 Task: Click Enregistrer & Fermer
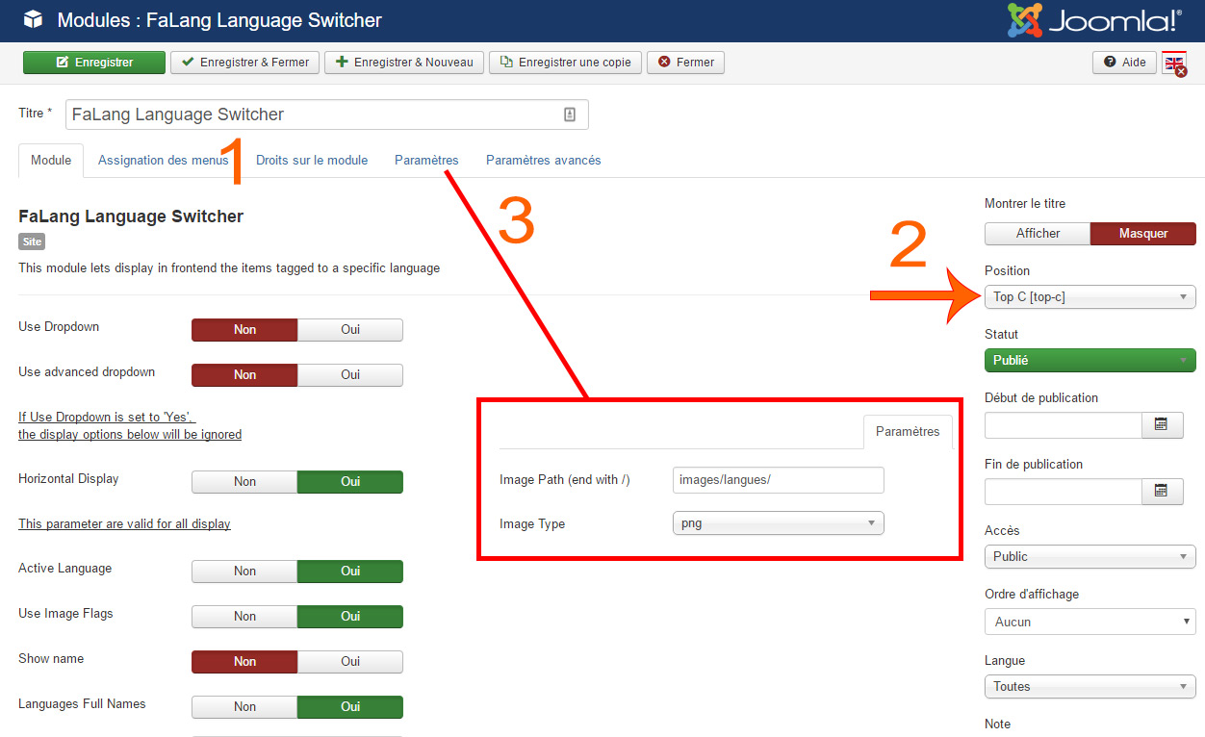[244, 63]
